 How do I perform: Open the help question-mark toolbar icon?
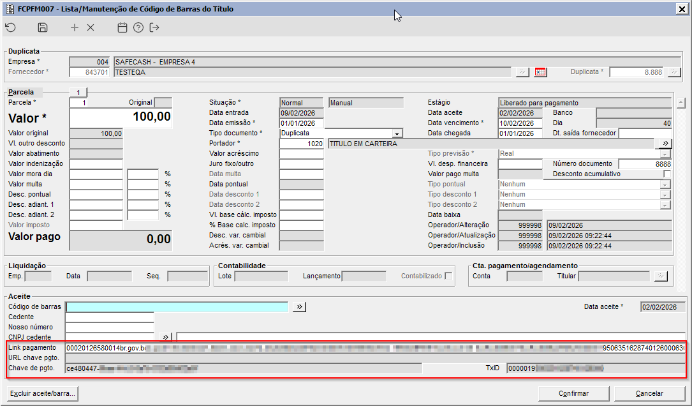(138, 27)
